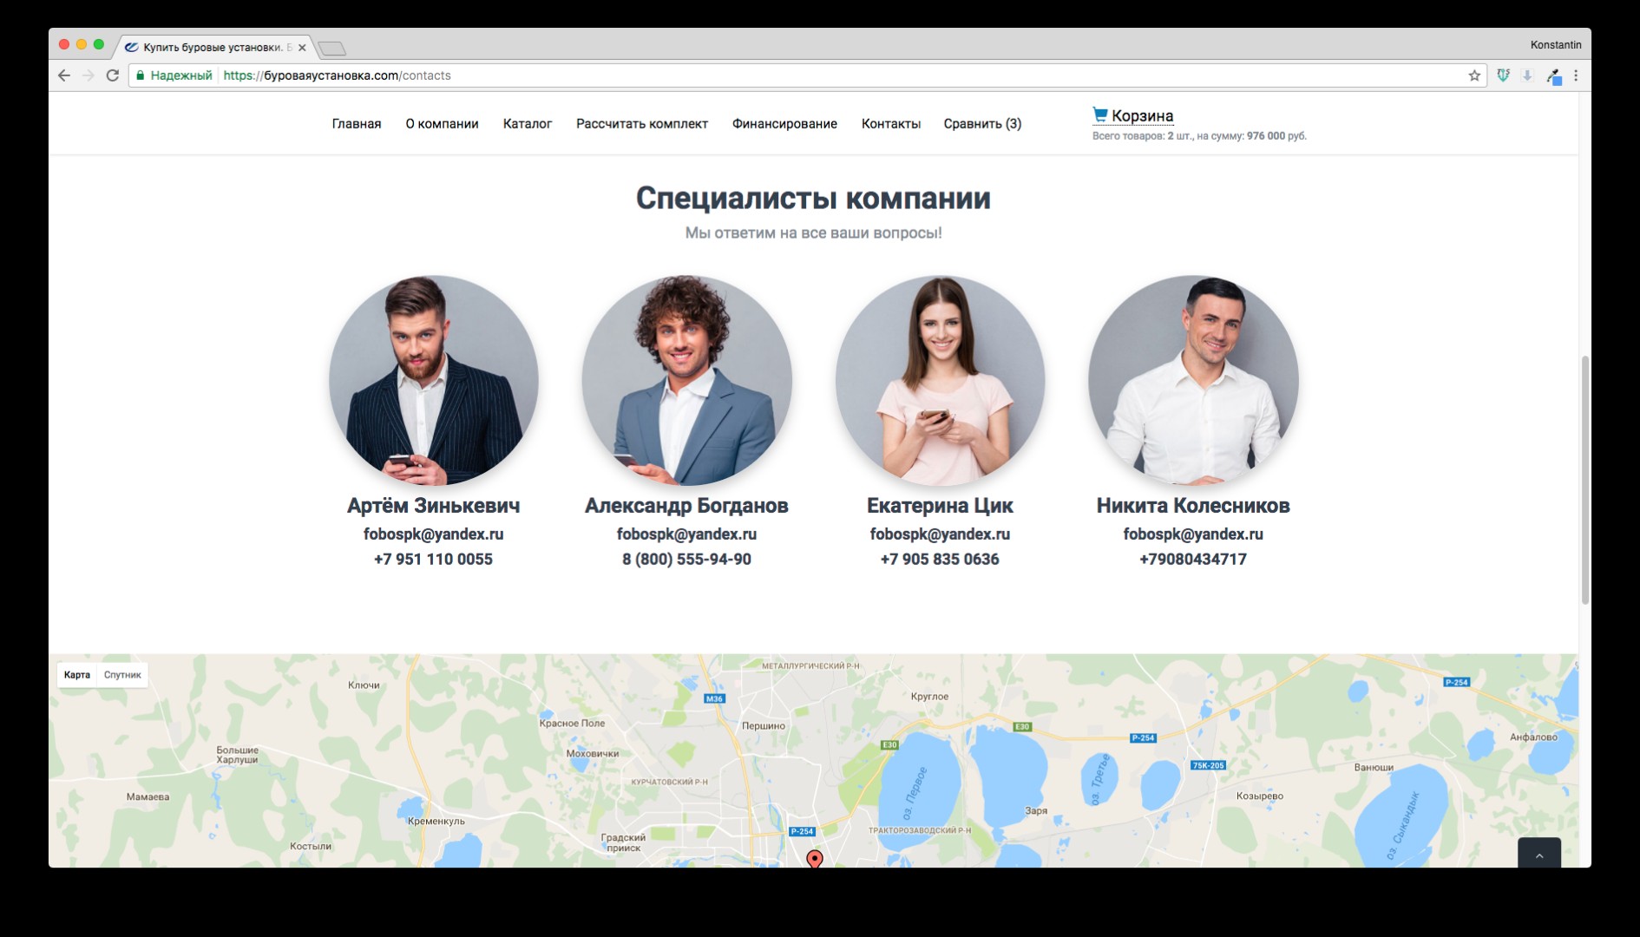Click the red map location marker
Viewport: 1640px width, 937px height.
pyautogui.click(x=814, y=859)
